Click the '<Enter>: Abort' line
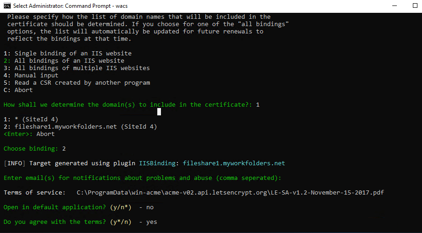The image size is (422, 233). [x=29, y=134]
